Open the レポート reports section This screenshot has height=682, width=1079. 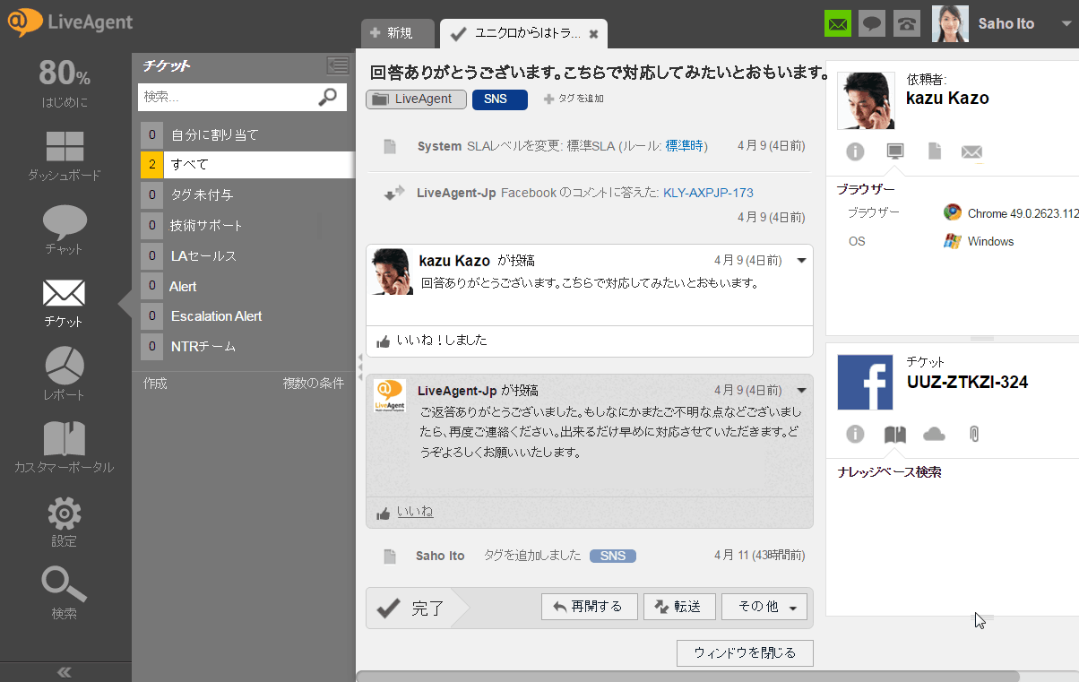click(x=65, y=376)
